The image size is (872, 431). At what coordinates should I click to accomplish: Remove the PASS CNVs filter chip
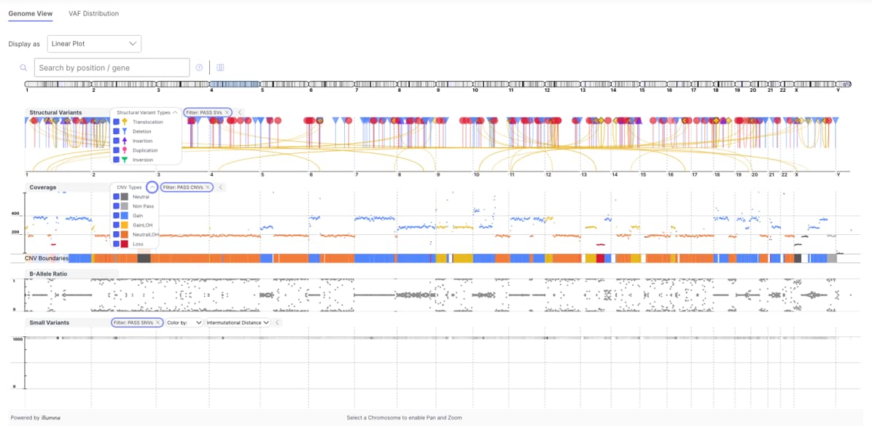[208, 187]
